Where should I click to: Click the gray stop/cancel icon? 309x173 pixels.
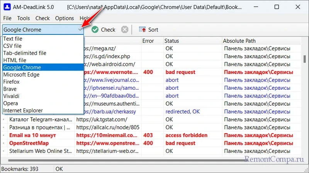124,30
